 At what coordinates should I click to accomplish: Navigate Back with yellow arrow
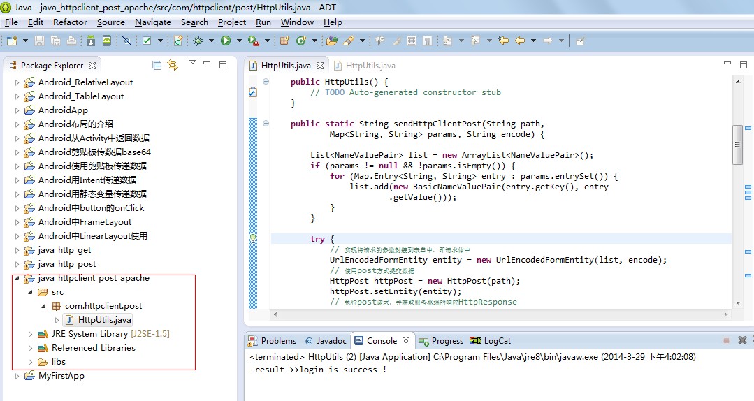pos(520,41)
